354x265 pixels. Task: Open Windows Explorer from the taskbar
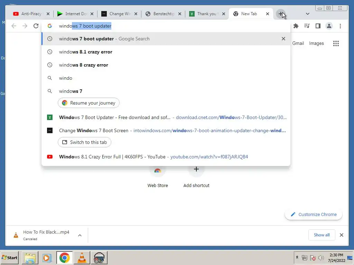point(30,258)
